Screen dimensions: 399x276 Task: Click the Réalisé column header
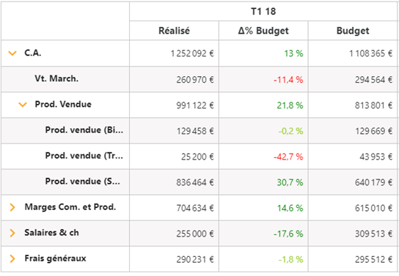174,31
